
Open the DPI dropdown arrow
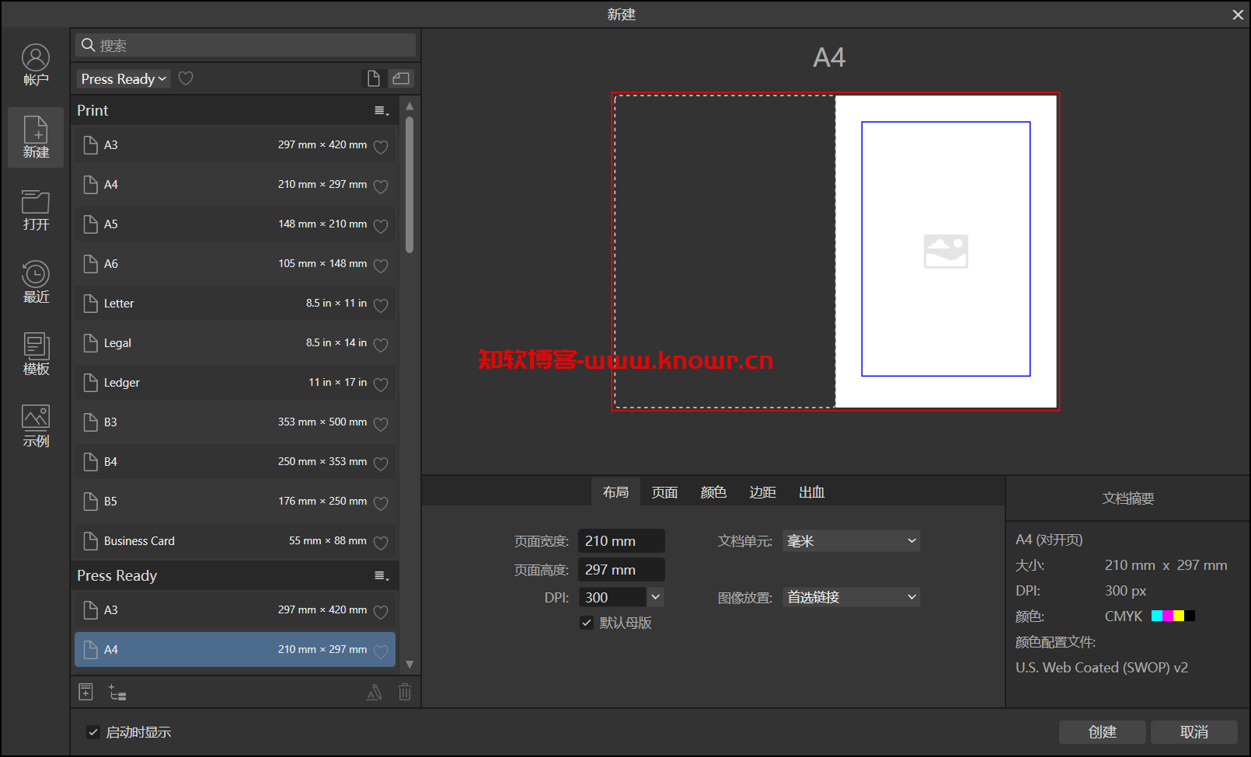pos(656,597)
